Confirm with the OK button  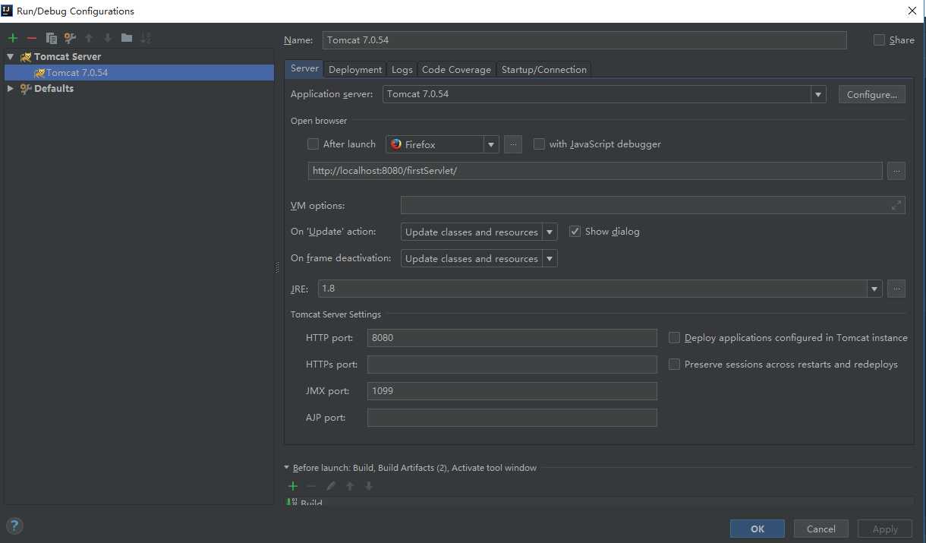coord(757,529)
